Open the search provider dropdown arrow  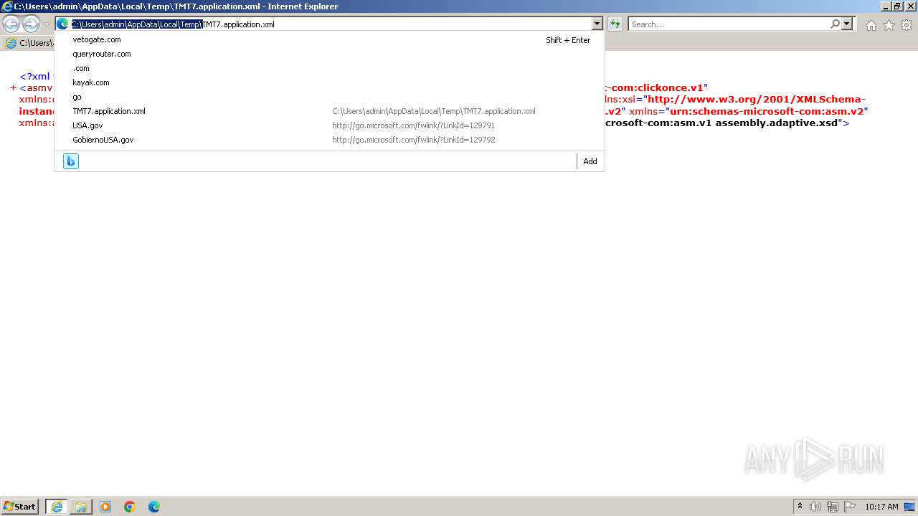[x=847, y=24]
